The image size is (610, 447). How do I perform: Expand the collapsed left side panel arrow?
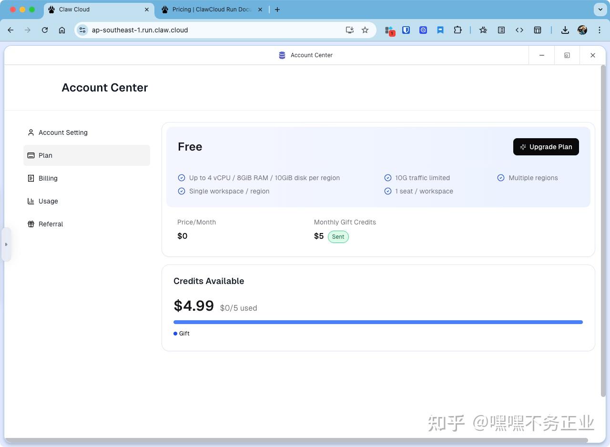click(6, 244)
